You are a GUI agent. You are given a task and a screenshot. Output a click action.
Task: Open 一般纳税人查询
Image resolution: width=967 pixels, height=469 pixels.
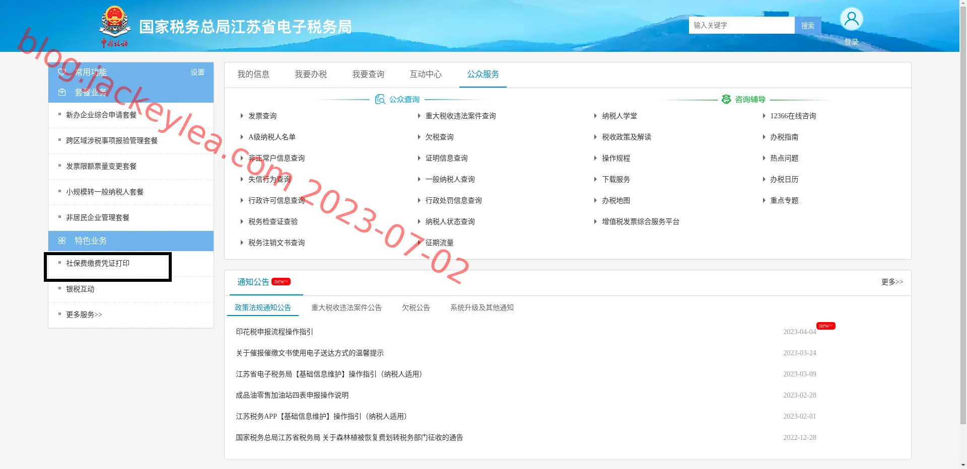click(450, 179)
